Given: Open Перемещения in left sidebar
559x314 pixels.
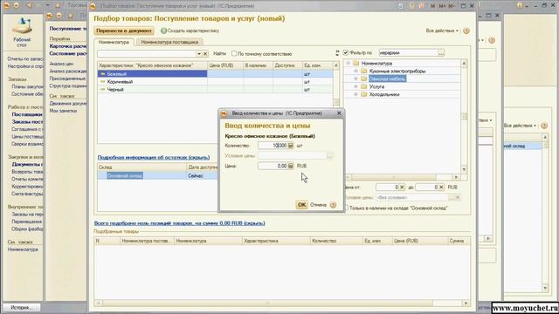Looking at the screenshot, I should (x=27, y=222).
